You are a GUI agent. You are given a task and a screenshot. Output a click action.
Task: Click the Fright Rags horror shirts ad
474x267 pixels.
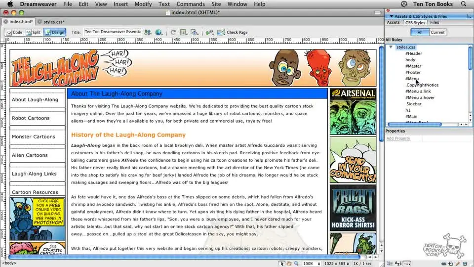click(x=353, y=208)
